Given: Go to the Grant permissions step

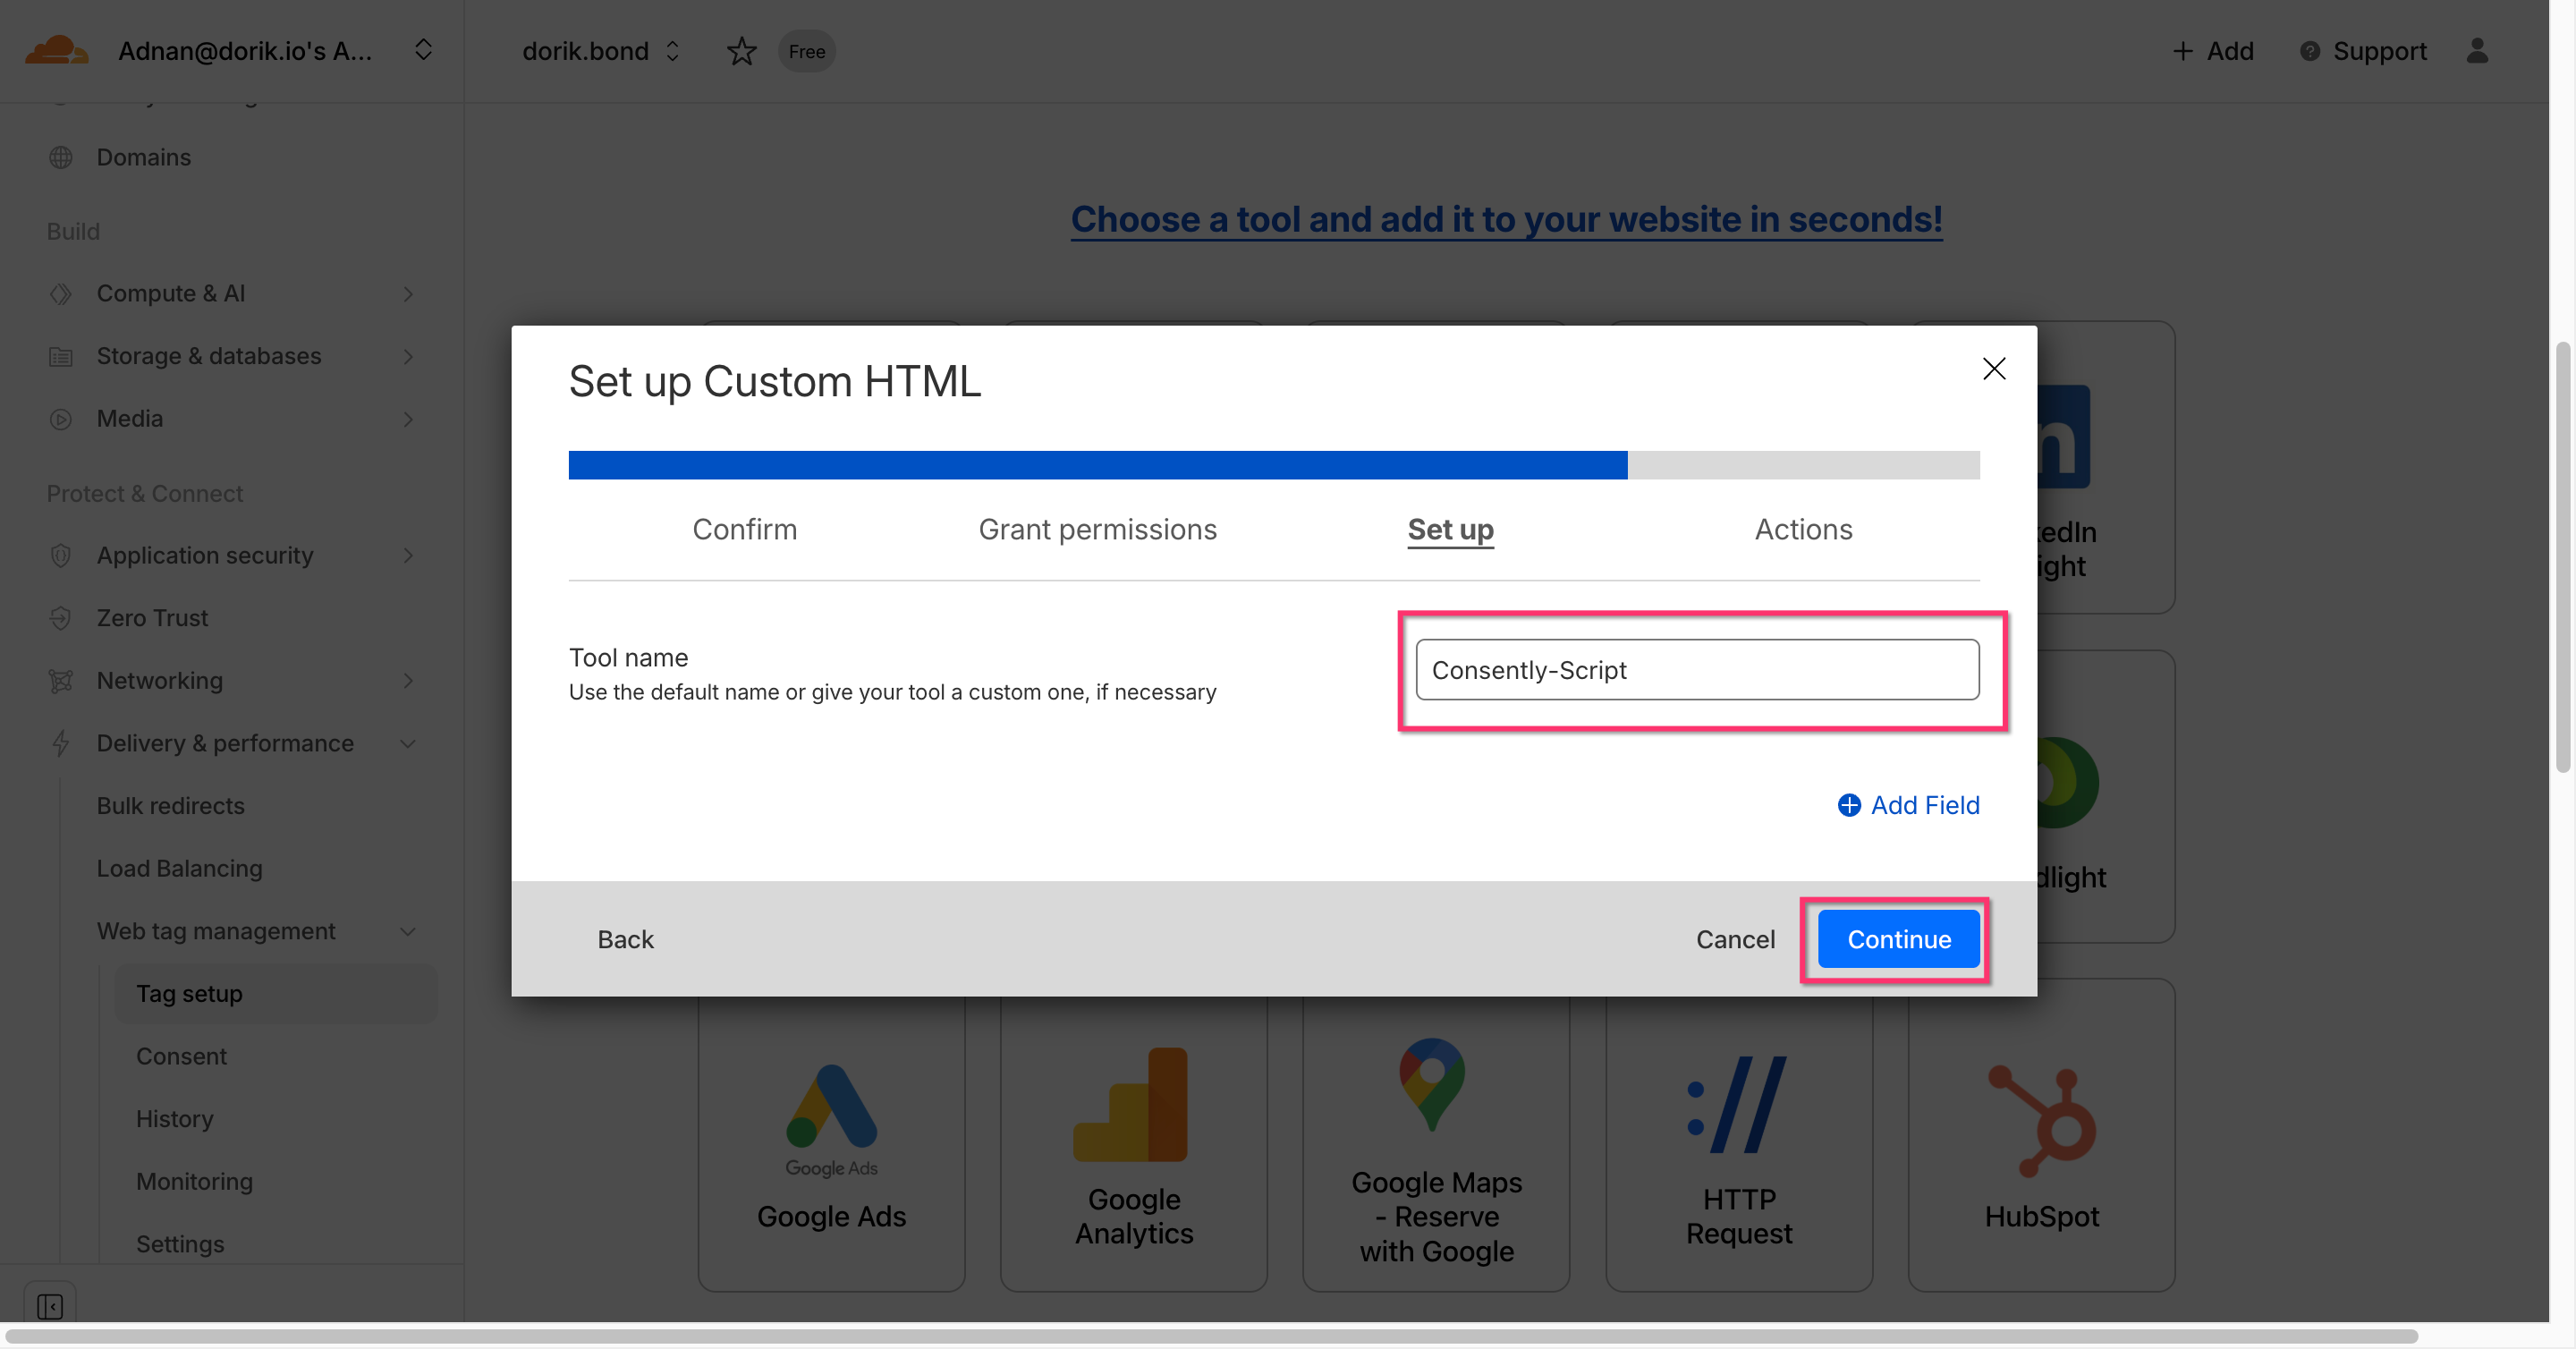Looking at the screenshot, I should [x=1097, y=529].
